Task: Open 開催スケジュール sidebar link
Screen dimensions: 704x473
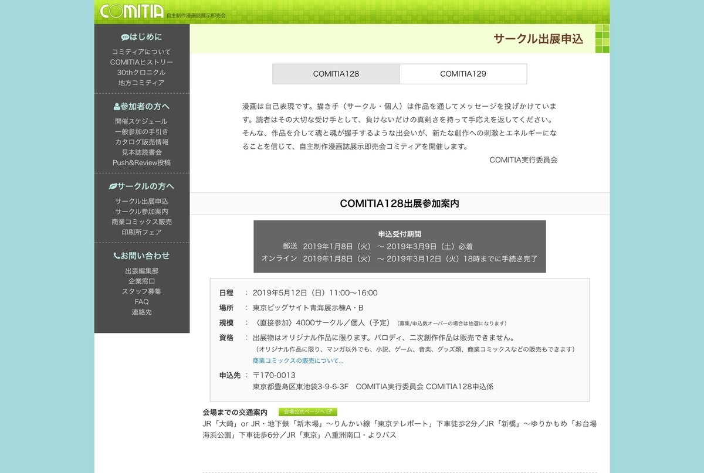Action: (141, 121)
